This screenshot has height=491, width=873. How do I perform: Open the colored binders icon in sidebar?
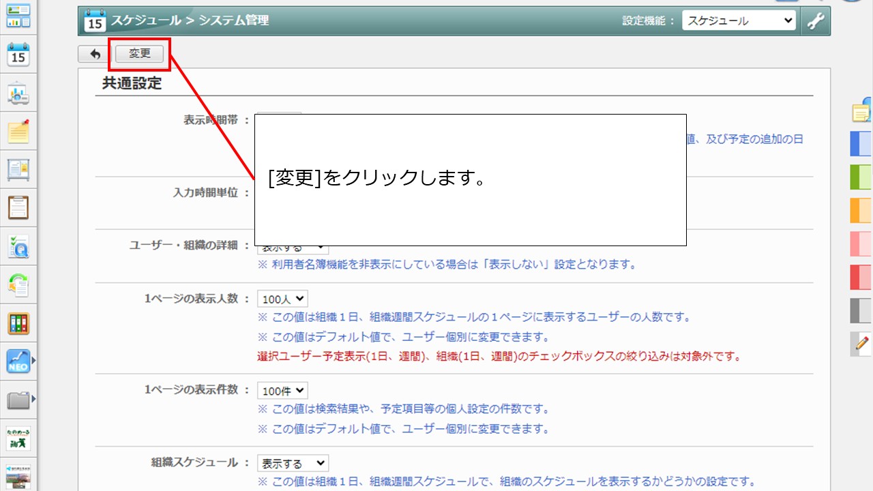click(x=18, y=323)
